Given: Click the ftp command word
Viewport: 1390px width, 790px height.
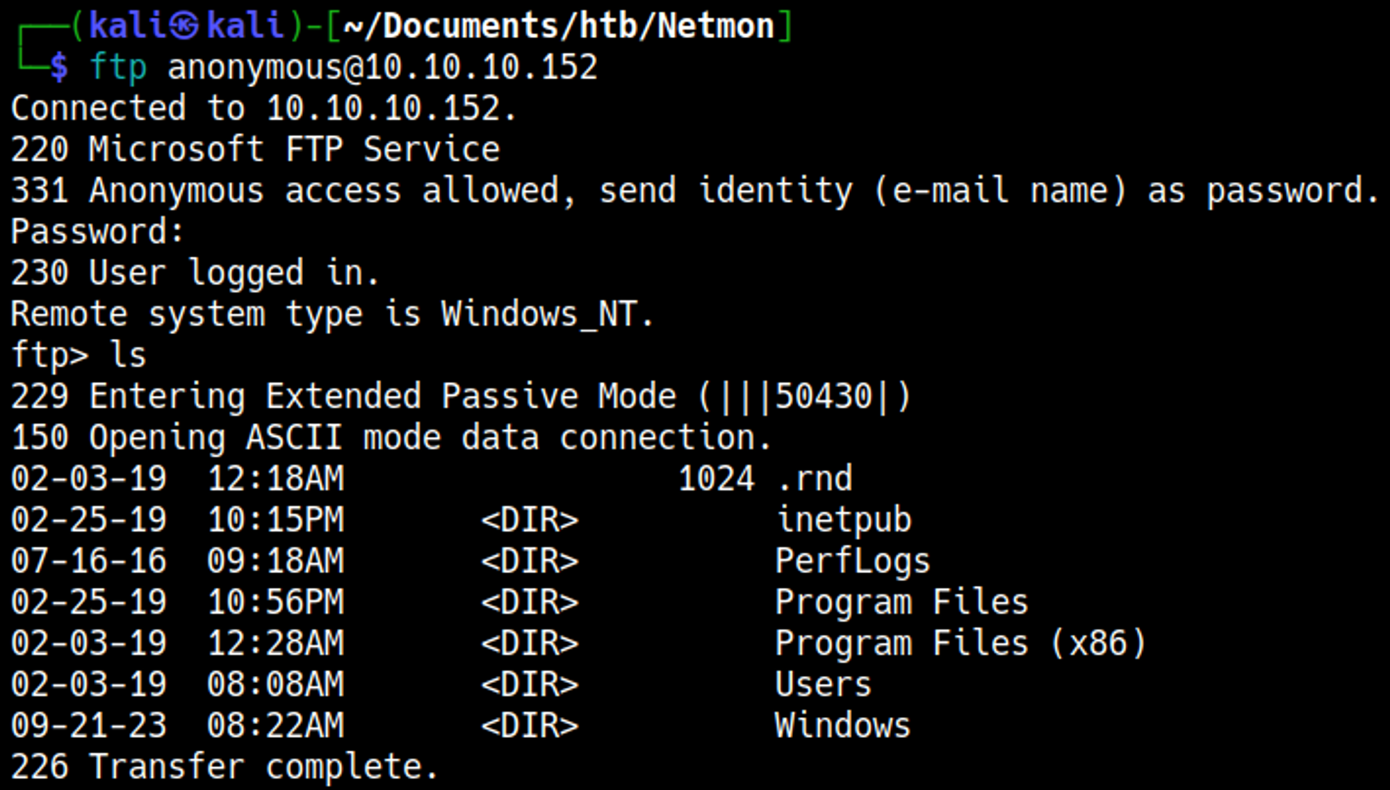Looking at the screenshot, I should (x=118, y=67).
